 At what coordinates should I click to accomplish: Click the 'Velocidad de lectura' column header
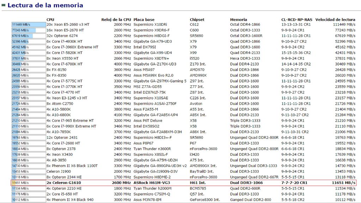335,20
